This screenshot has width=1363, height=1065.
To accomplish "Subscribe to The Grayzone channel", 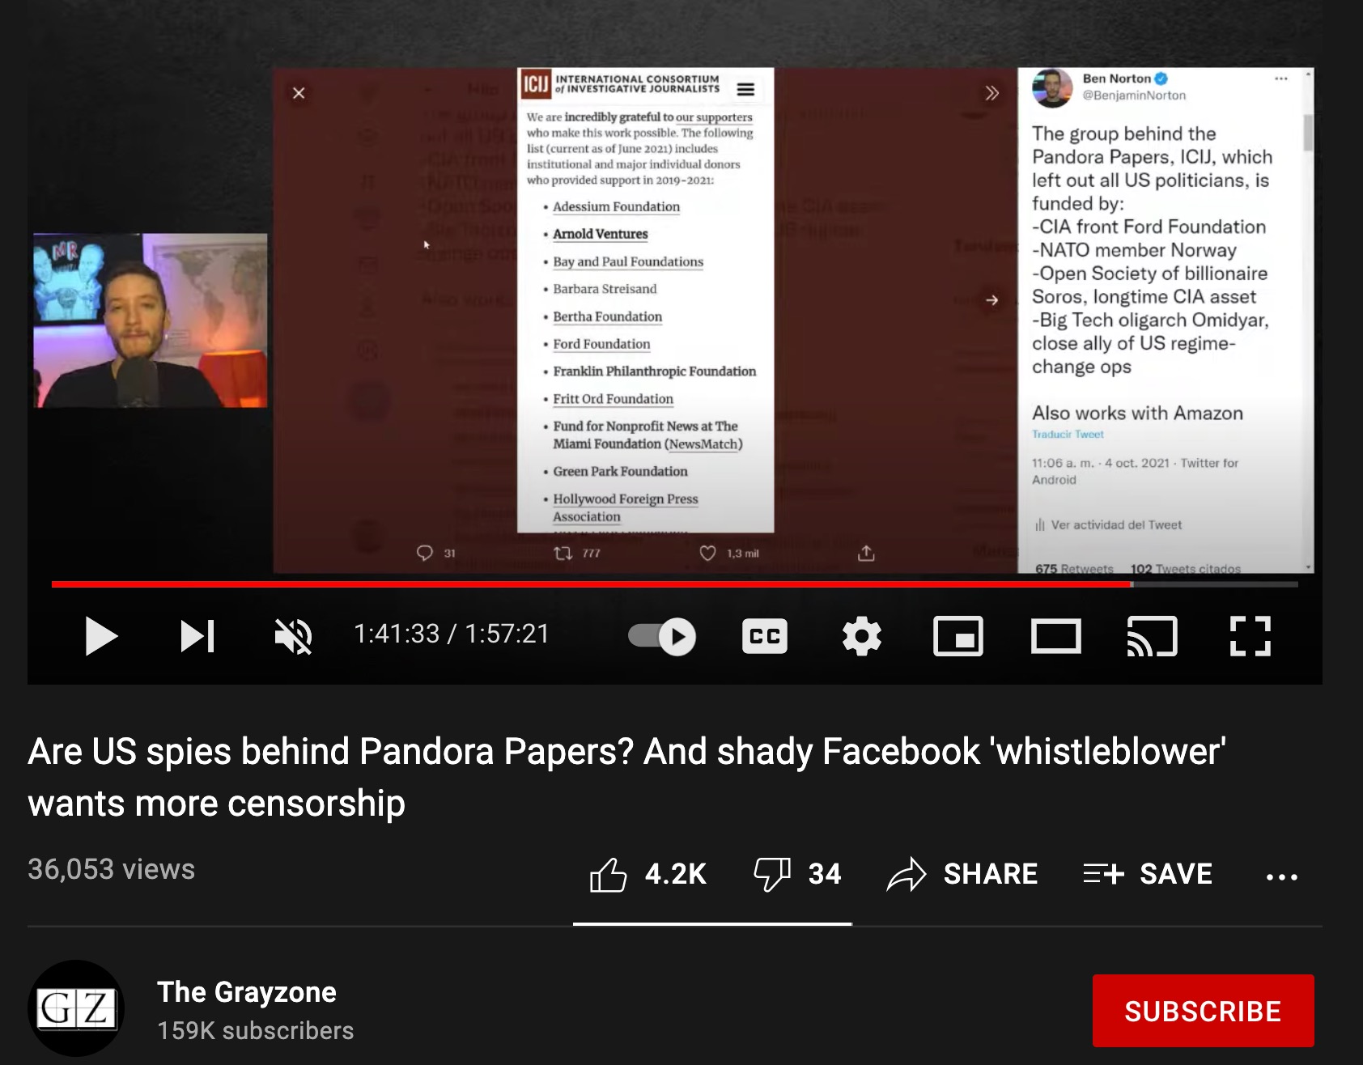I will point(1203,1011).
